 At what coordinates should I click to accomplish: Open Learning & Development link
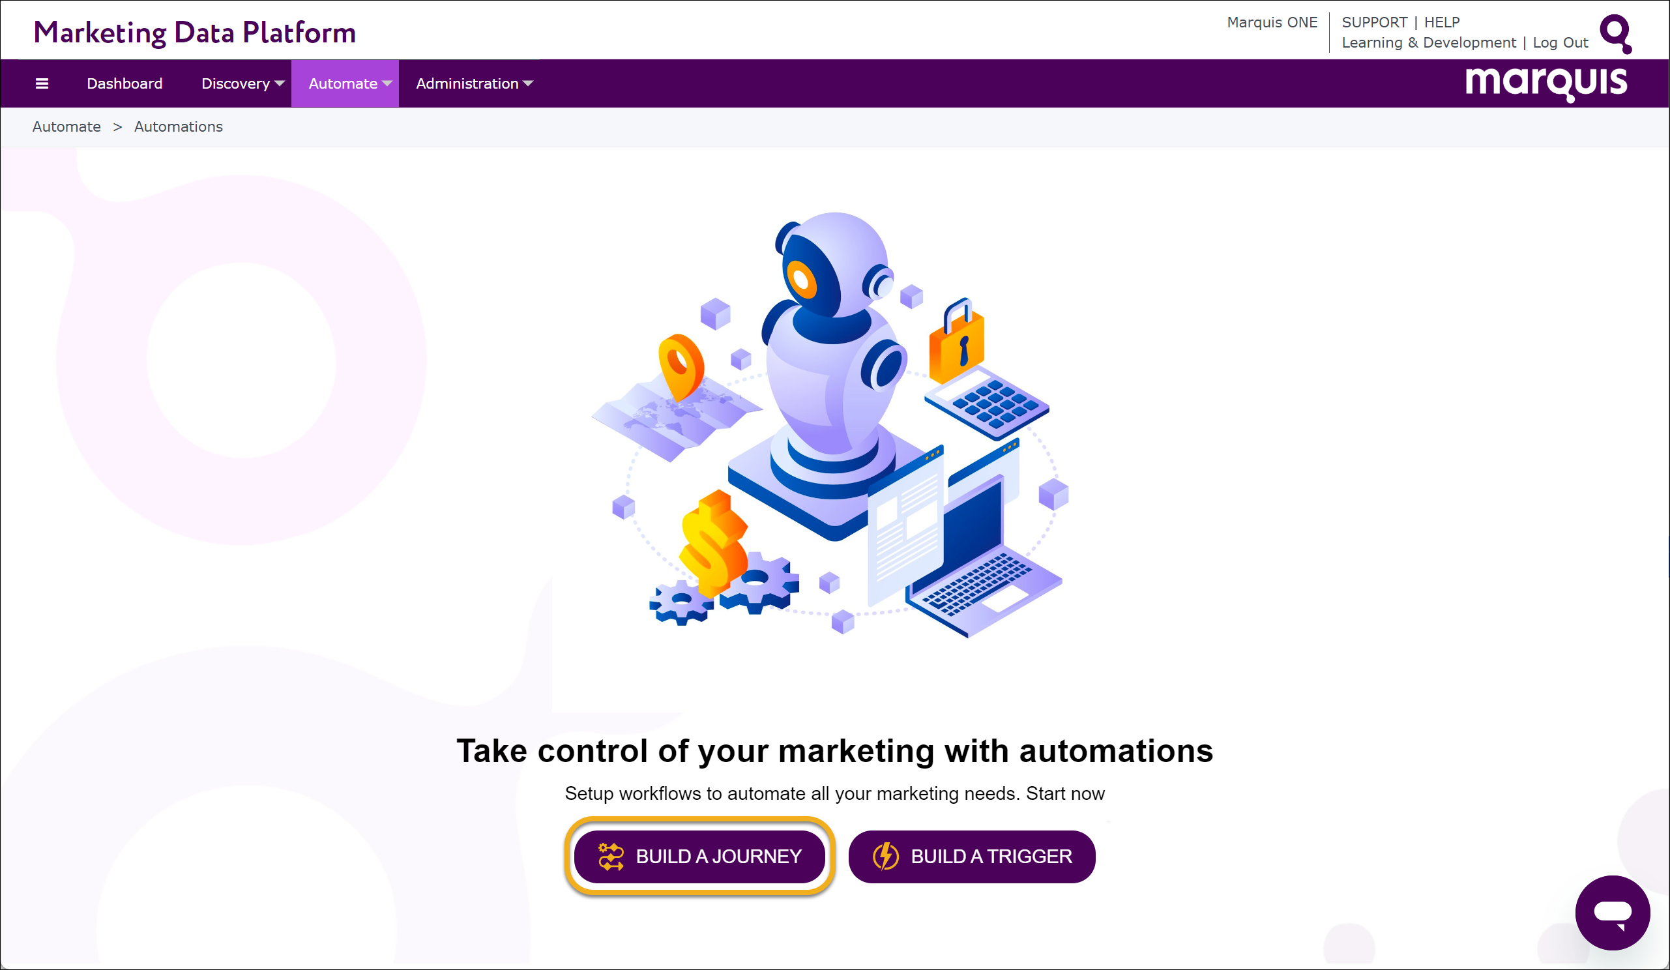coord(1429,43)
